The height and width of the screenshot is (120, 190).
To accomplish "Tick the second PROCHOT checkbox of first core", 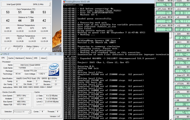I will click(10, 49).
